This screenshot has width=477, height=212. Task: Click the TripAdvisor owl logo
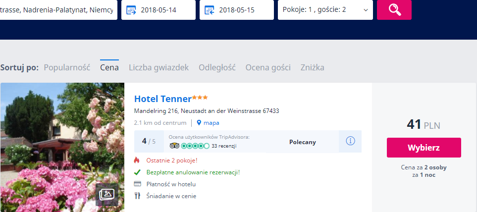(174, 146)
